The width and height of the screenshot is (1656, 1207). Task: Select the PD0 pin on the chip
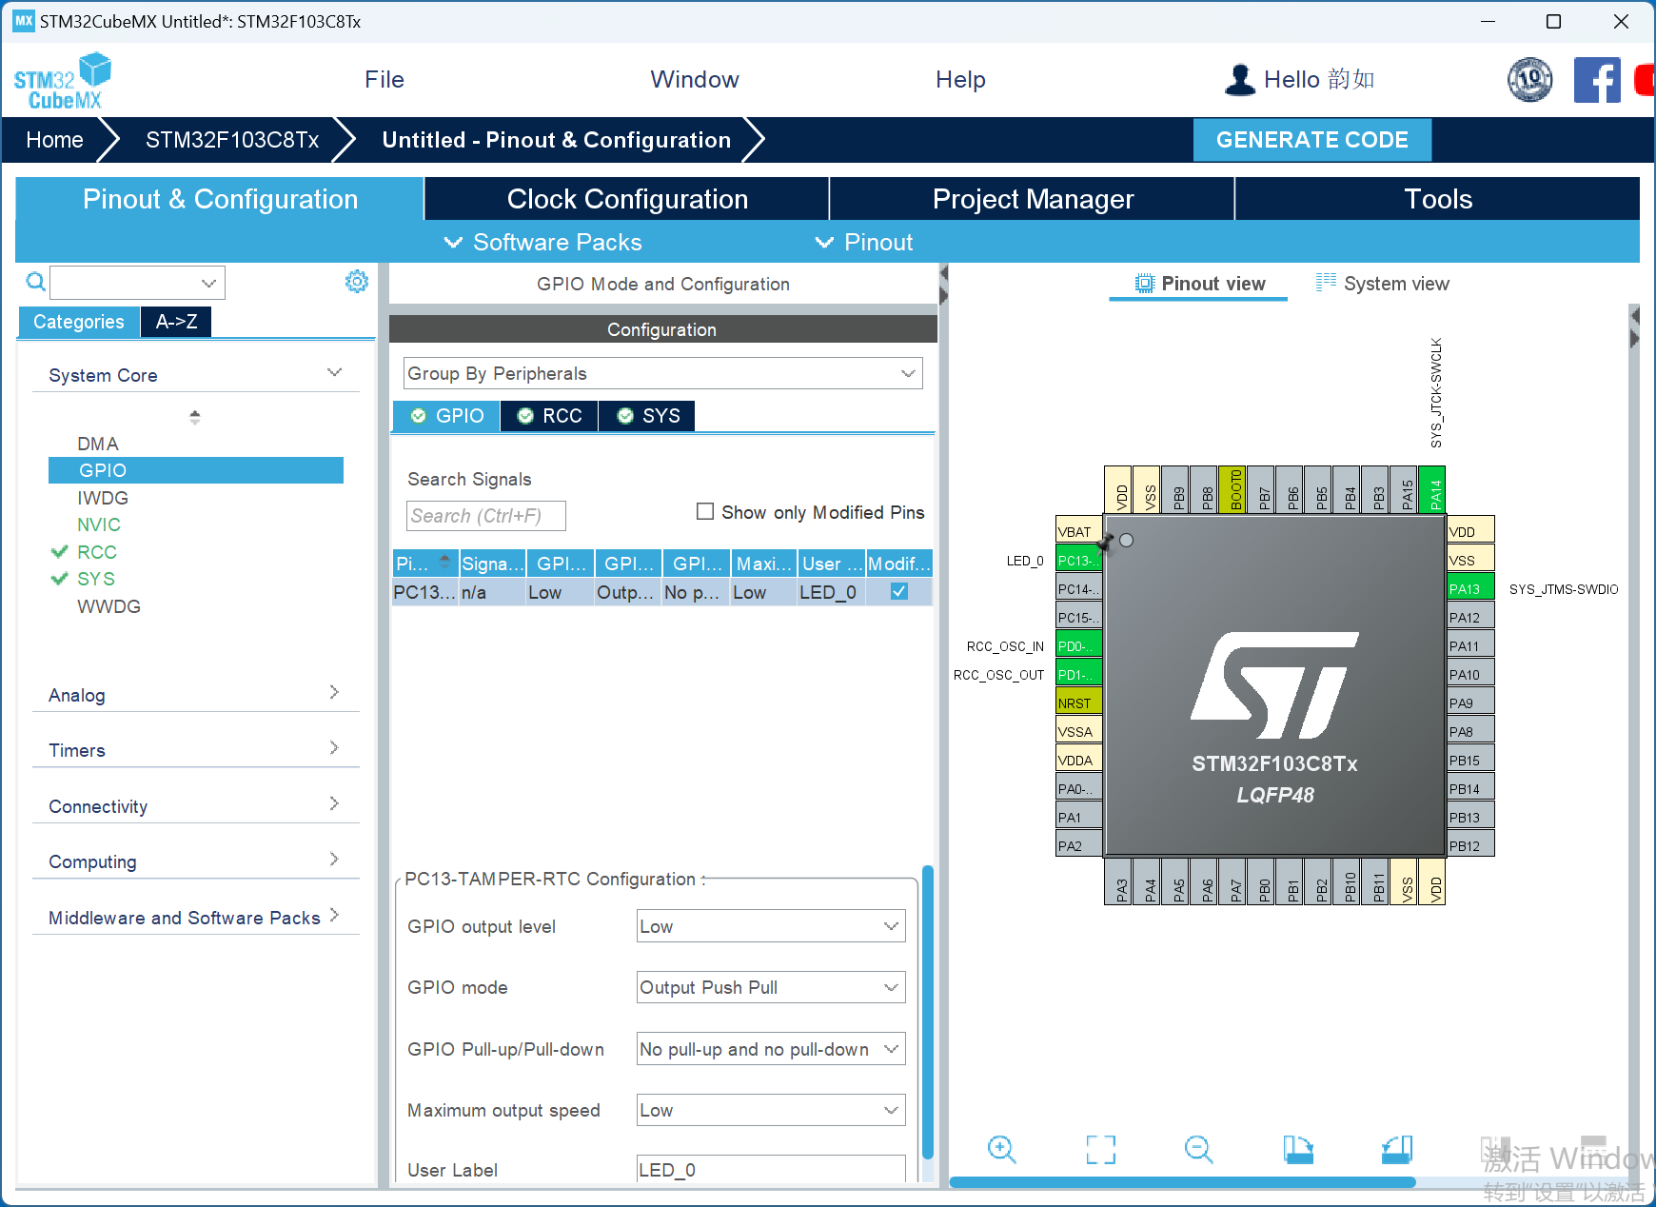[x=1078, y=645]
